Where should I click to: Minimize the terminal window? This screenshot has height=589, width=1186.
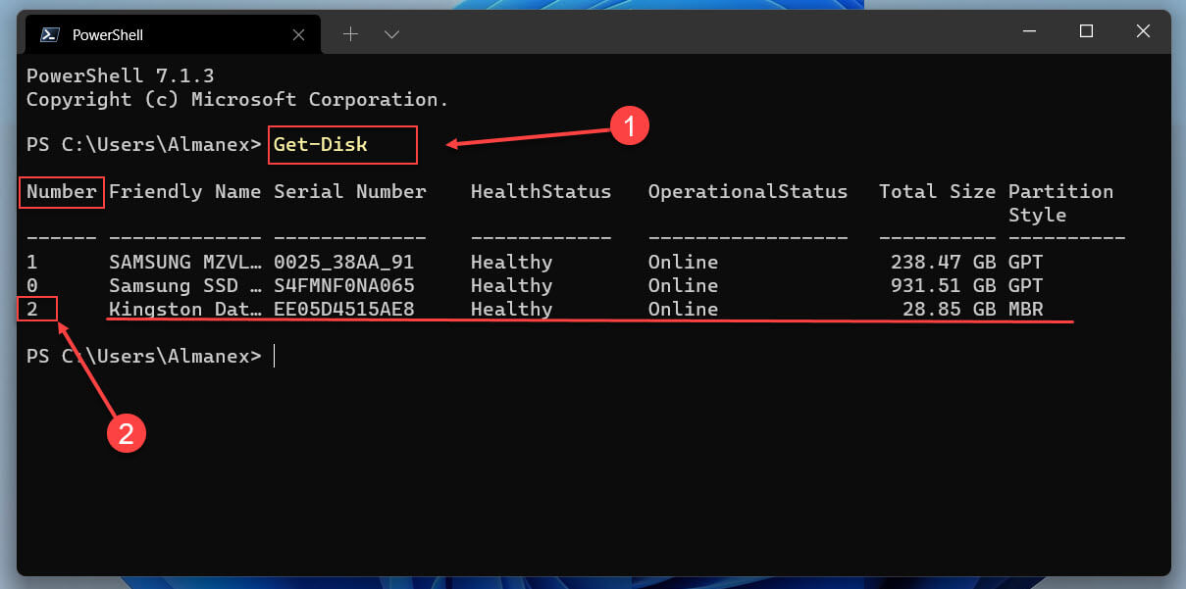(1029, 31)
